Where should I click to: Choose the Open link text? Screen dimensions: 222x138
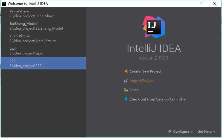pos(134,90)
